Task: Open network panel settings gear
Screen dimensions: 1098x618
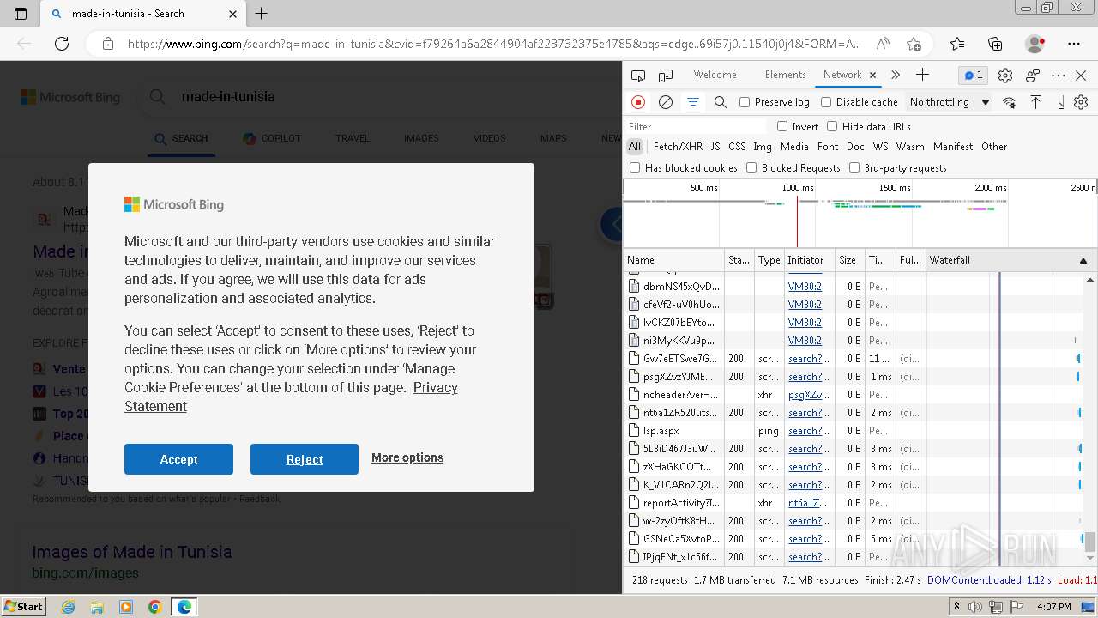Action: [1081, 102]
